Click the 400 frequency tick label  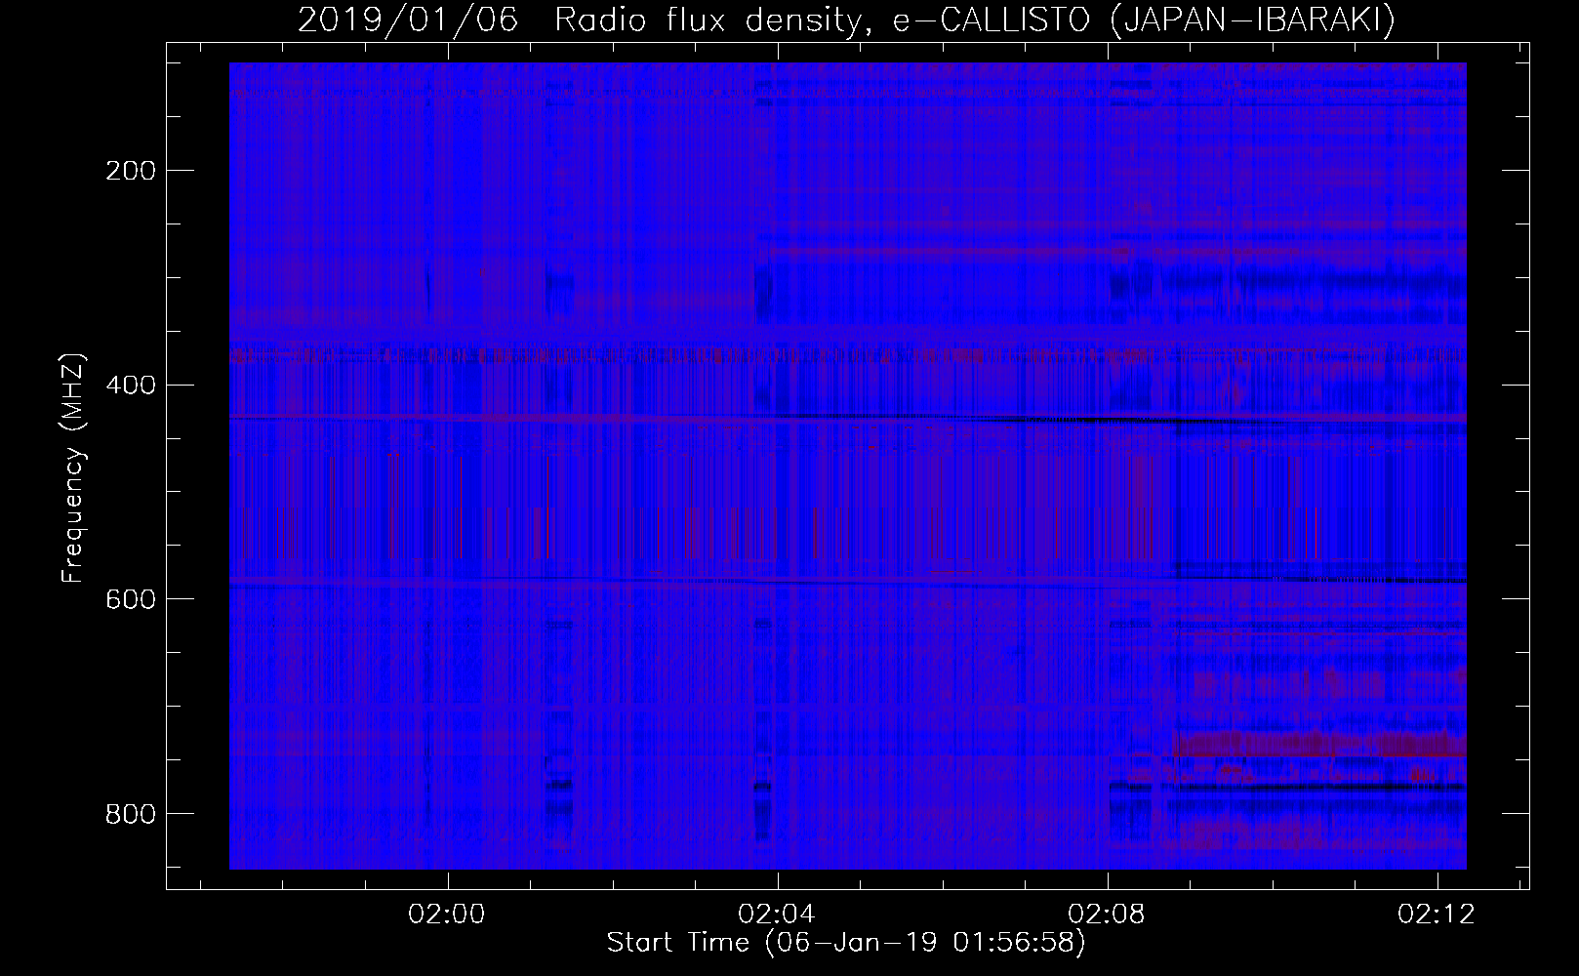point(130,385)
